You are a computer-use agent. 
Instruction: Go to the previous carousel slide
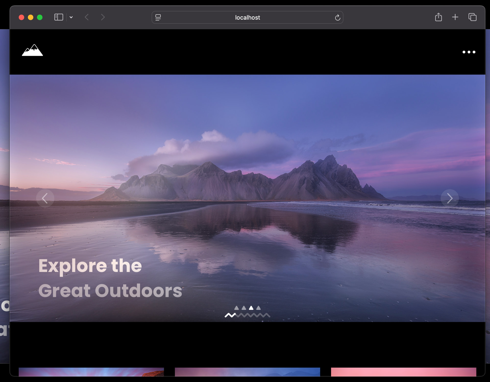click(x=45, y=198)
